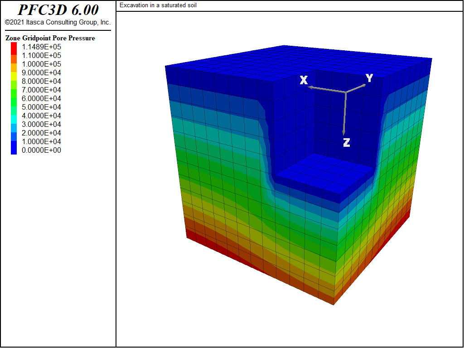Image resolution: width=464 pixels, height=348 pixels.
Task: Click the Y axis label
Action: (369, 78)
